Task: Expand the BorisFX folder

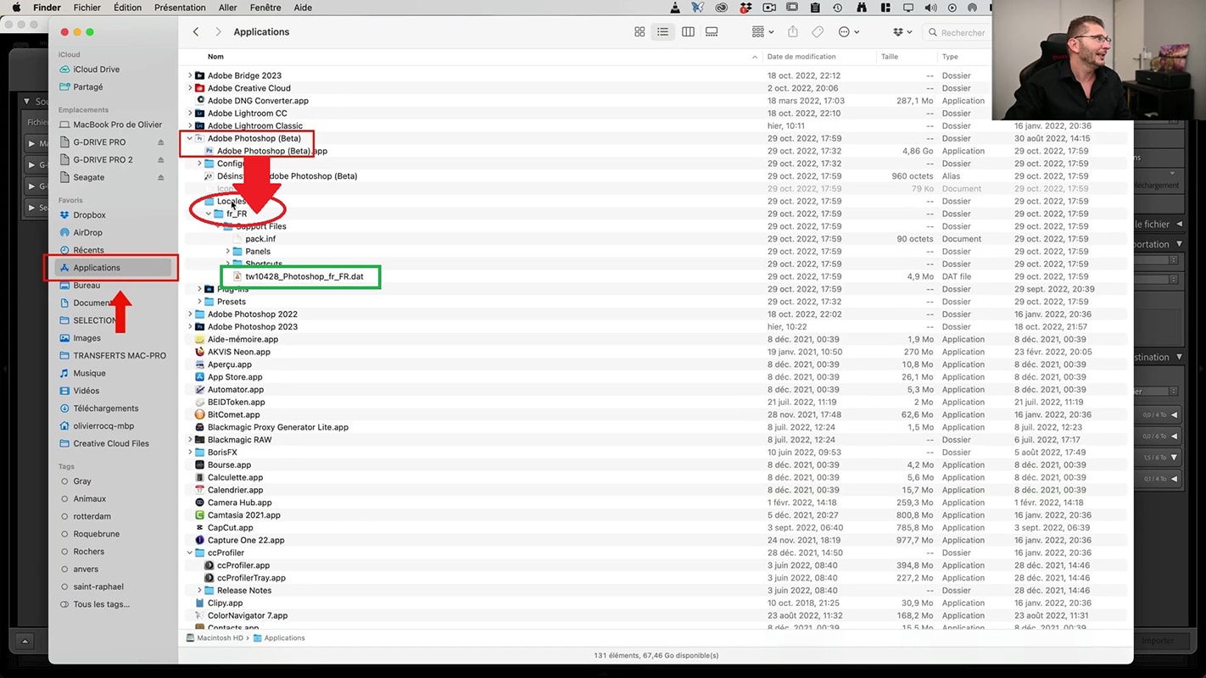Action: tap(190, 453)
